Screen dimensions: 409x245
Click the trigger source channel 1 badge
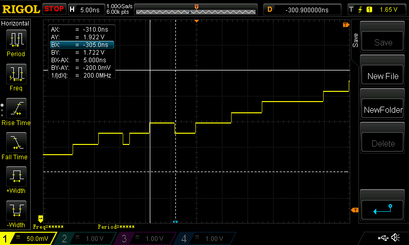[x=369, y=10]
